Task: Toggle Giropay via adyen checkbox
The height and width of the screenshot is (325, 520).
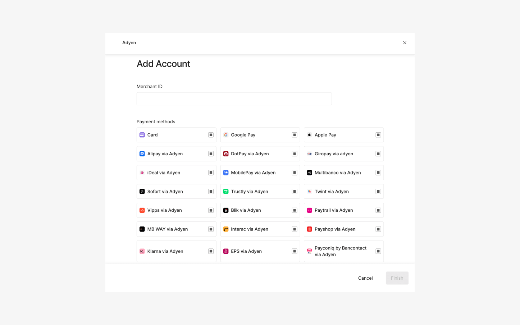Action: pos(378,154)
